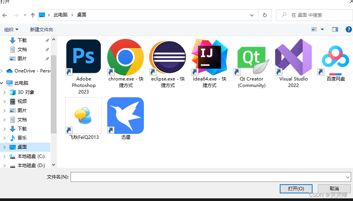The width and height of the screenshot is (353, 201).
Task: Select 视频 folder in the sidebar
Action: [18, 101]
